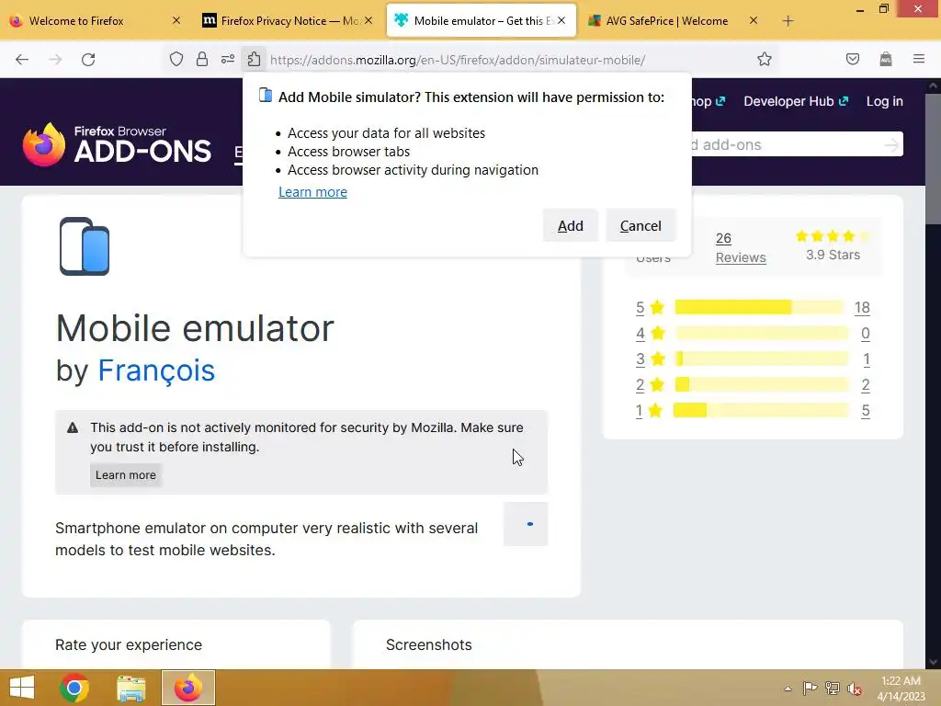941x706 pixels.
Task: Open the tracking protection shield icon
Action: tap(176, 60)
